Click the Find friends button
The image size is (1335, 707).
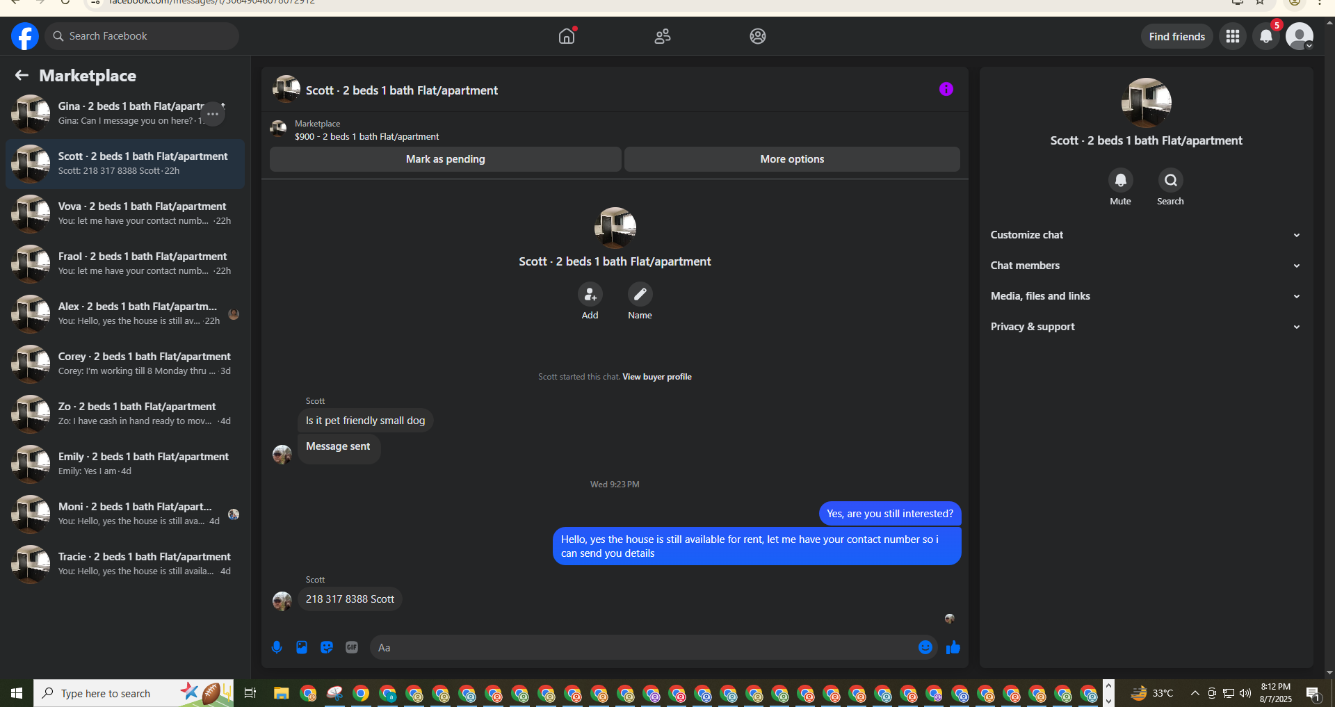1176,36
